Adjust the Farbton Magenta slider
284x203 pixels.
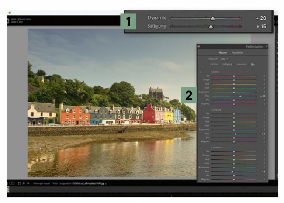(234, 104)
